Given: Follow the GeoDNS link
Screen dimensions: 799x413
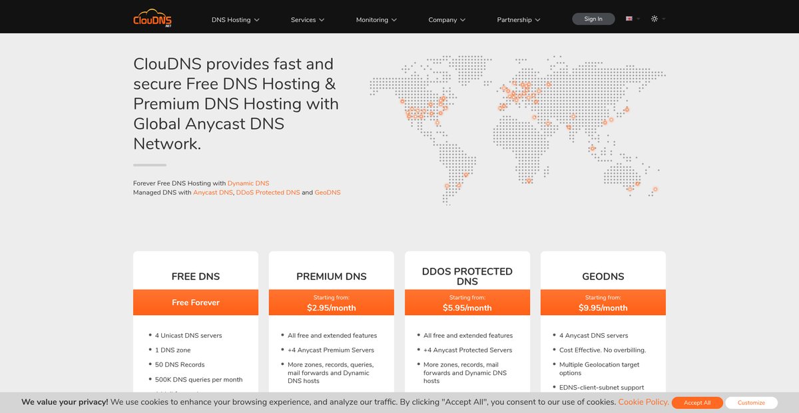Looking at the screenshot, I should pyautogui.click(x=328, y=193).
